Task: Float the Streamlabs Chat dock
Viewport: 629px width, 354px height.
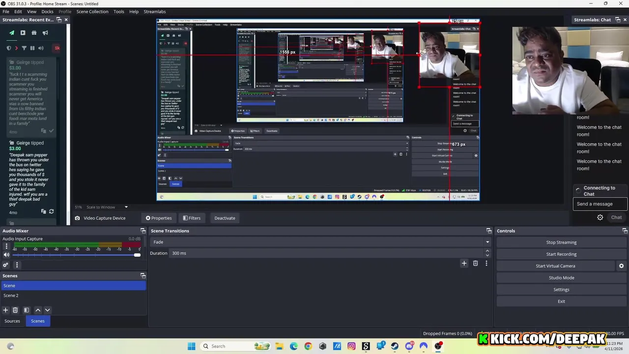Action: 617,20
